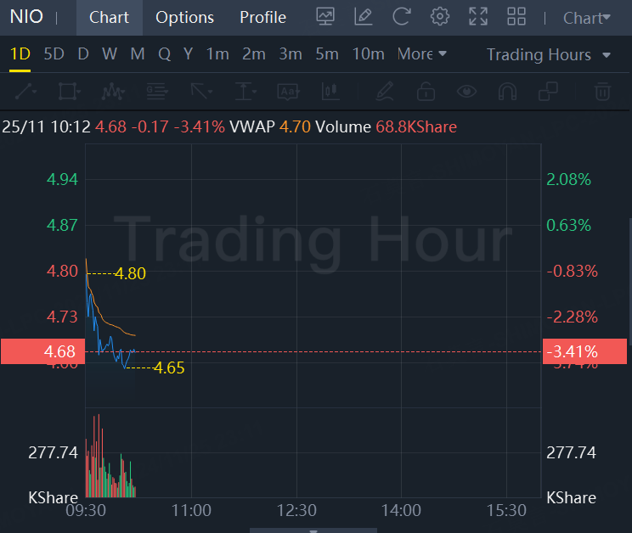Click the edit drawing pencil icon
Image resolution: width=632 pixels, height=533 pixels.
(x=363, y=16)
